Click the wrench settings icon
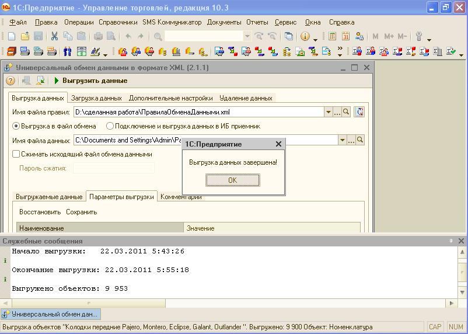 tap(419, 36)
